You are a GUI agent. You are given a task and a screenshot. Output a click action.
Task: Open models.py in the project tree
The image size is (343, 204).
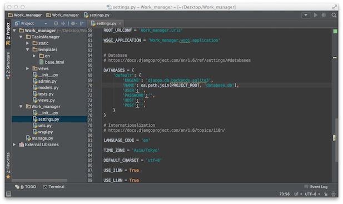pos(46,88)
